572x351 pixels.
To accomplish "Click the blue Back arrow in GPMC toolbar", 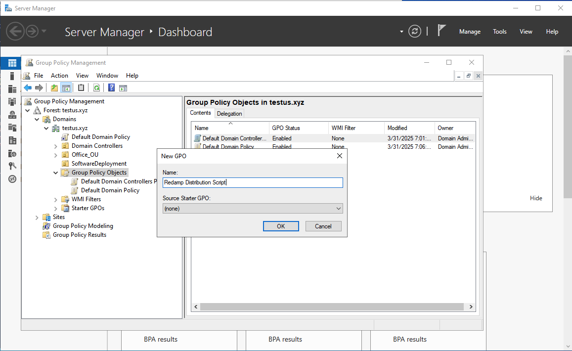I will click(x=28, y=88).
